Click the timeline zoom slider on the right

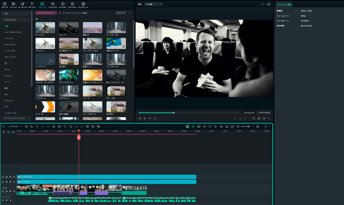coord(249,126)
